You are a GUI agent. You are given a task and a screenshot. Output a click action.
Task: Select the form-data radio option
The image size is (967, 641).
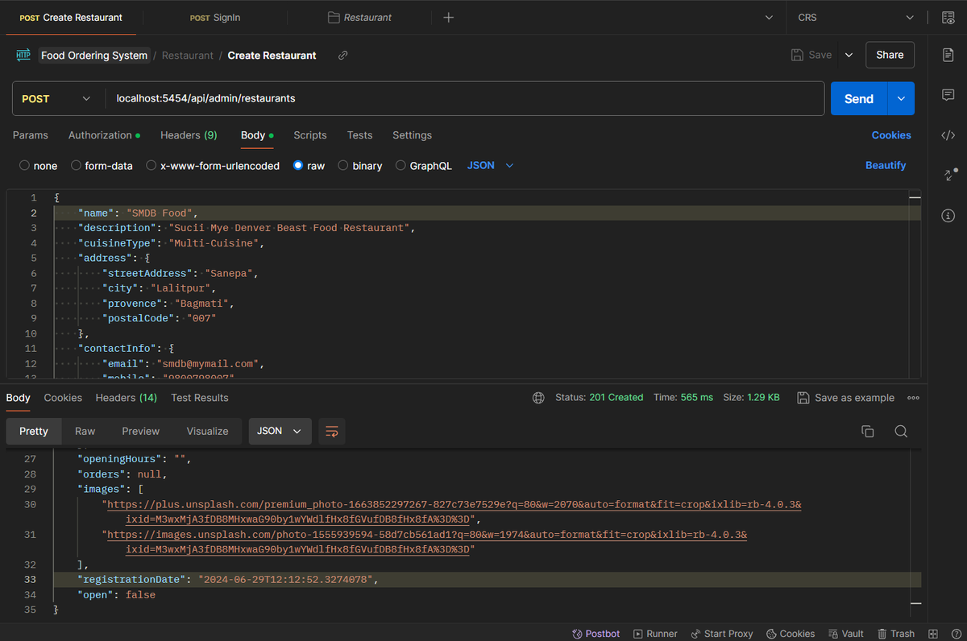[x=76, y=166]
